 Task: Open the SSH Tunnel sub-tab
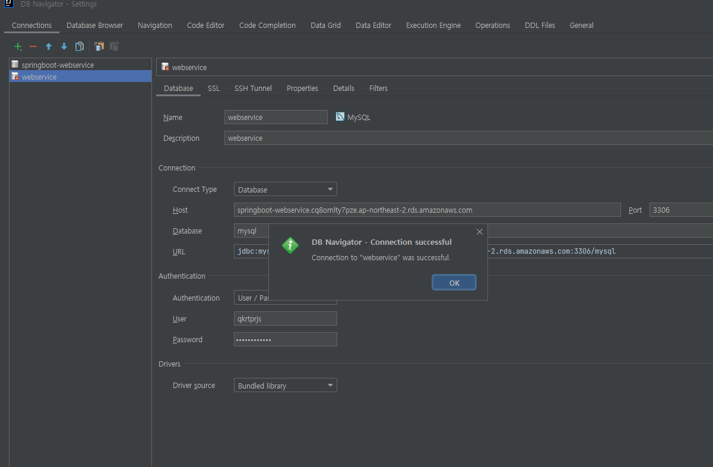pyautogui.click(x=253, y=88)
